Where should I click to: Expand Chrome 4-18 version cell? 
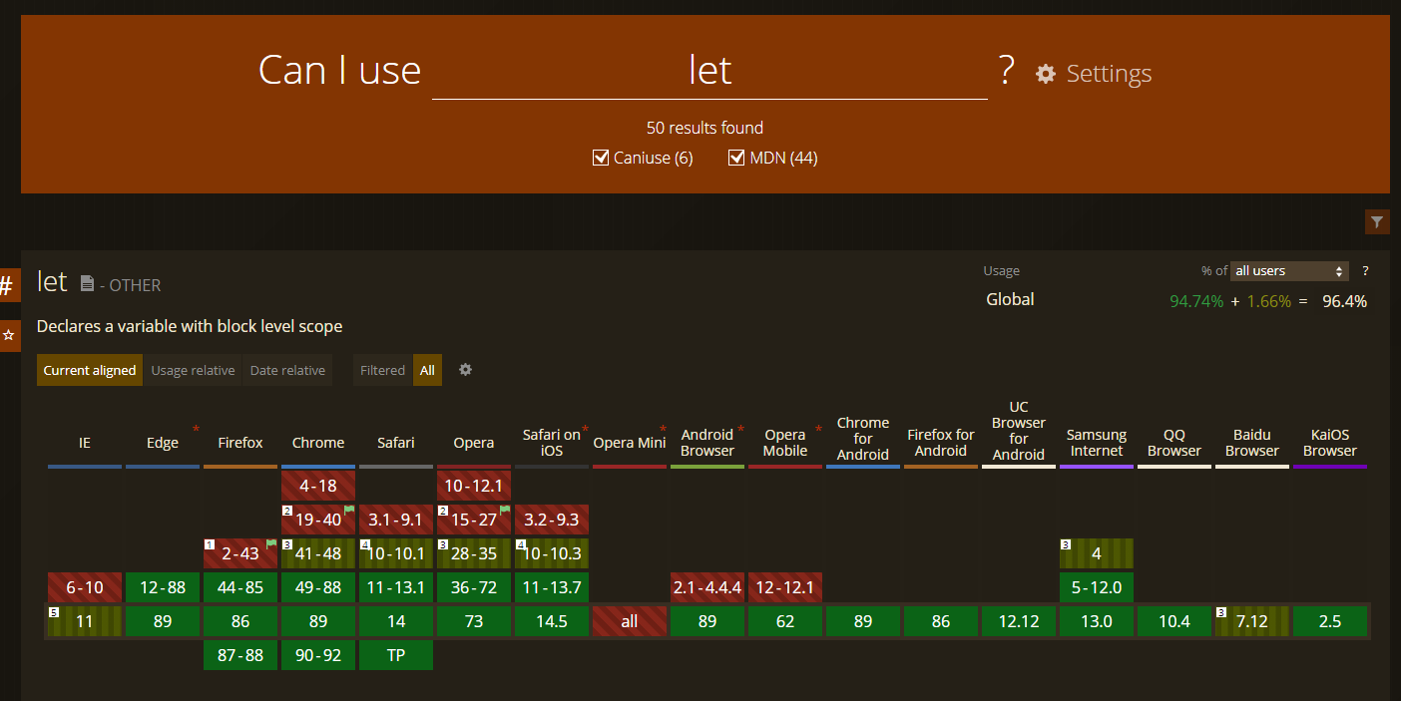[x=318, y=486]
